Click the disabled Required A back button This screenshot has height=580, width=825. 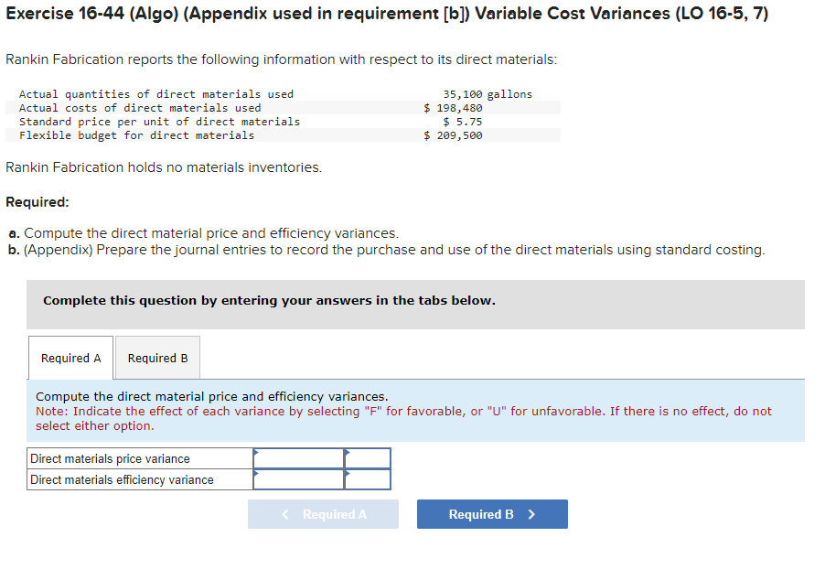click(323, 514)
